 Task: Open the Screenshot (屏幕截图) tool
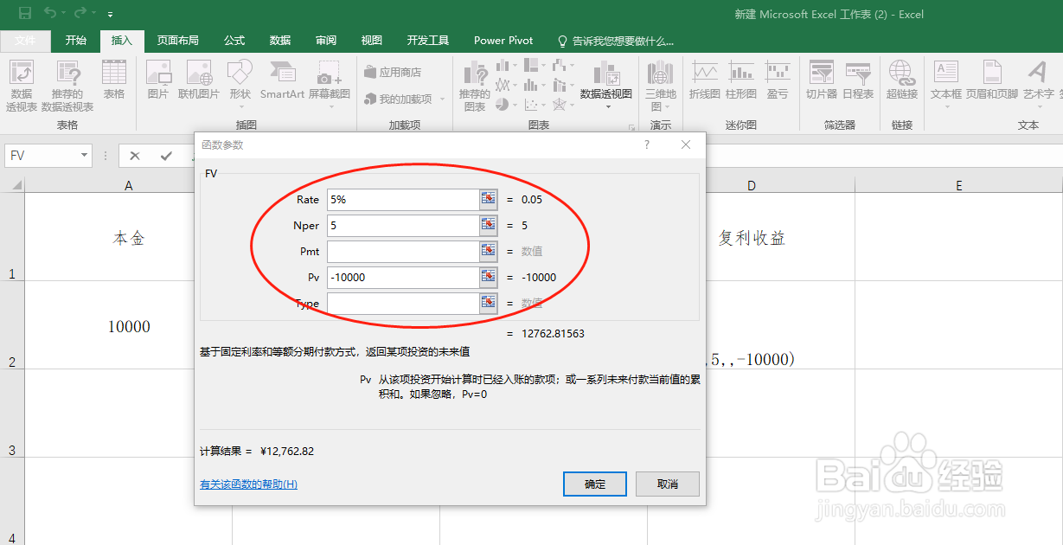pos(330,85)
